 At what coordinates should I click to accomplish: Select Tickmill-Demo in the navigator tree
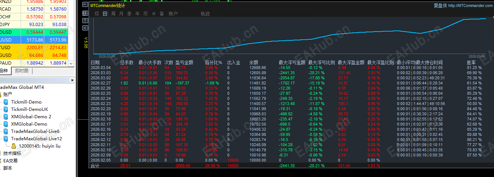26,102
